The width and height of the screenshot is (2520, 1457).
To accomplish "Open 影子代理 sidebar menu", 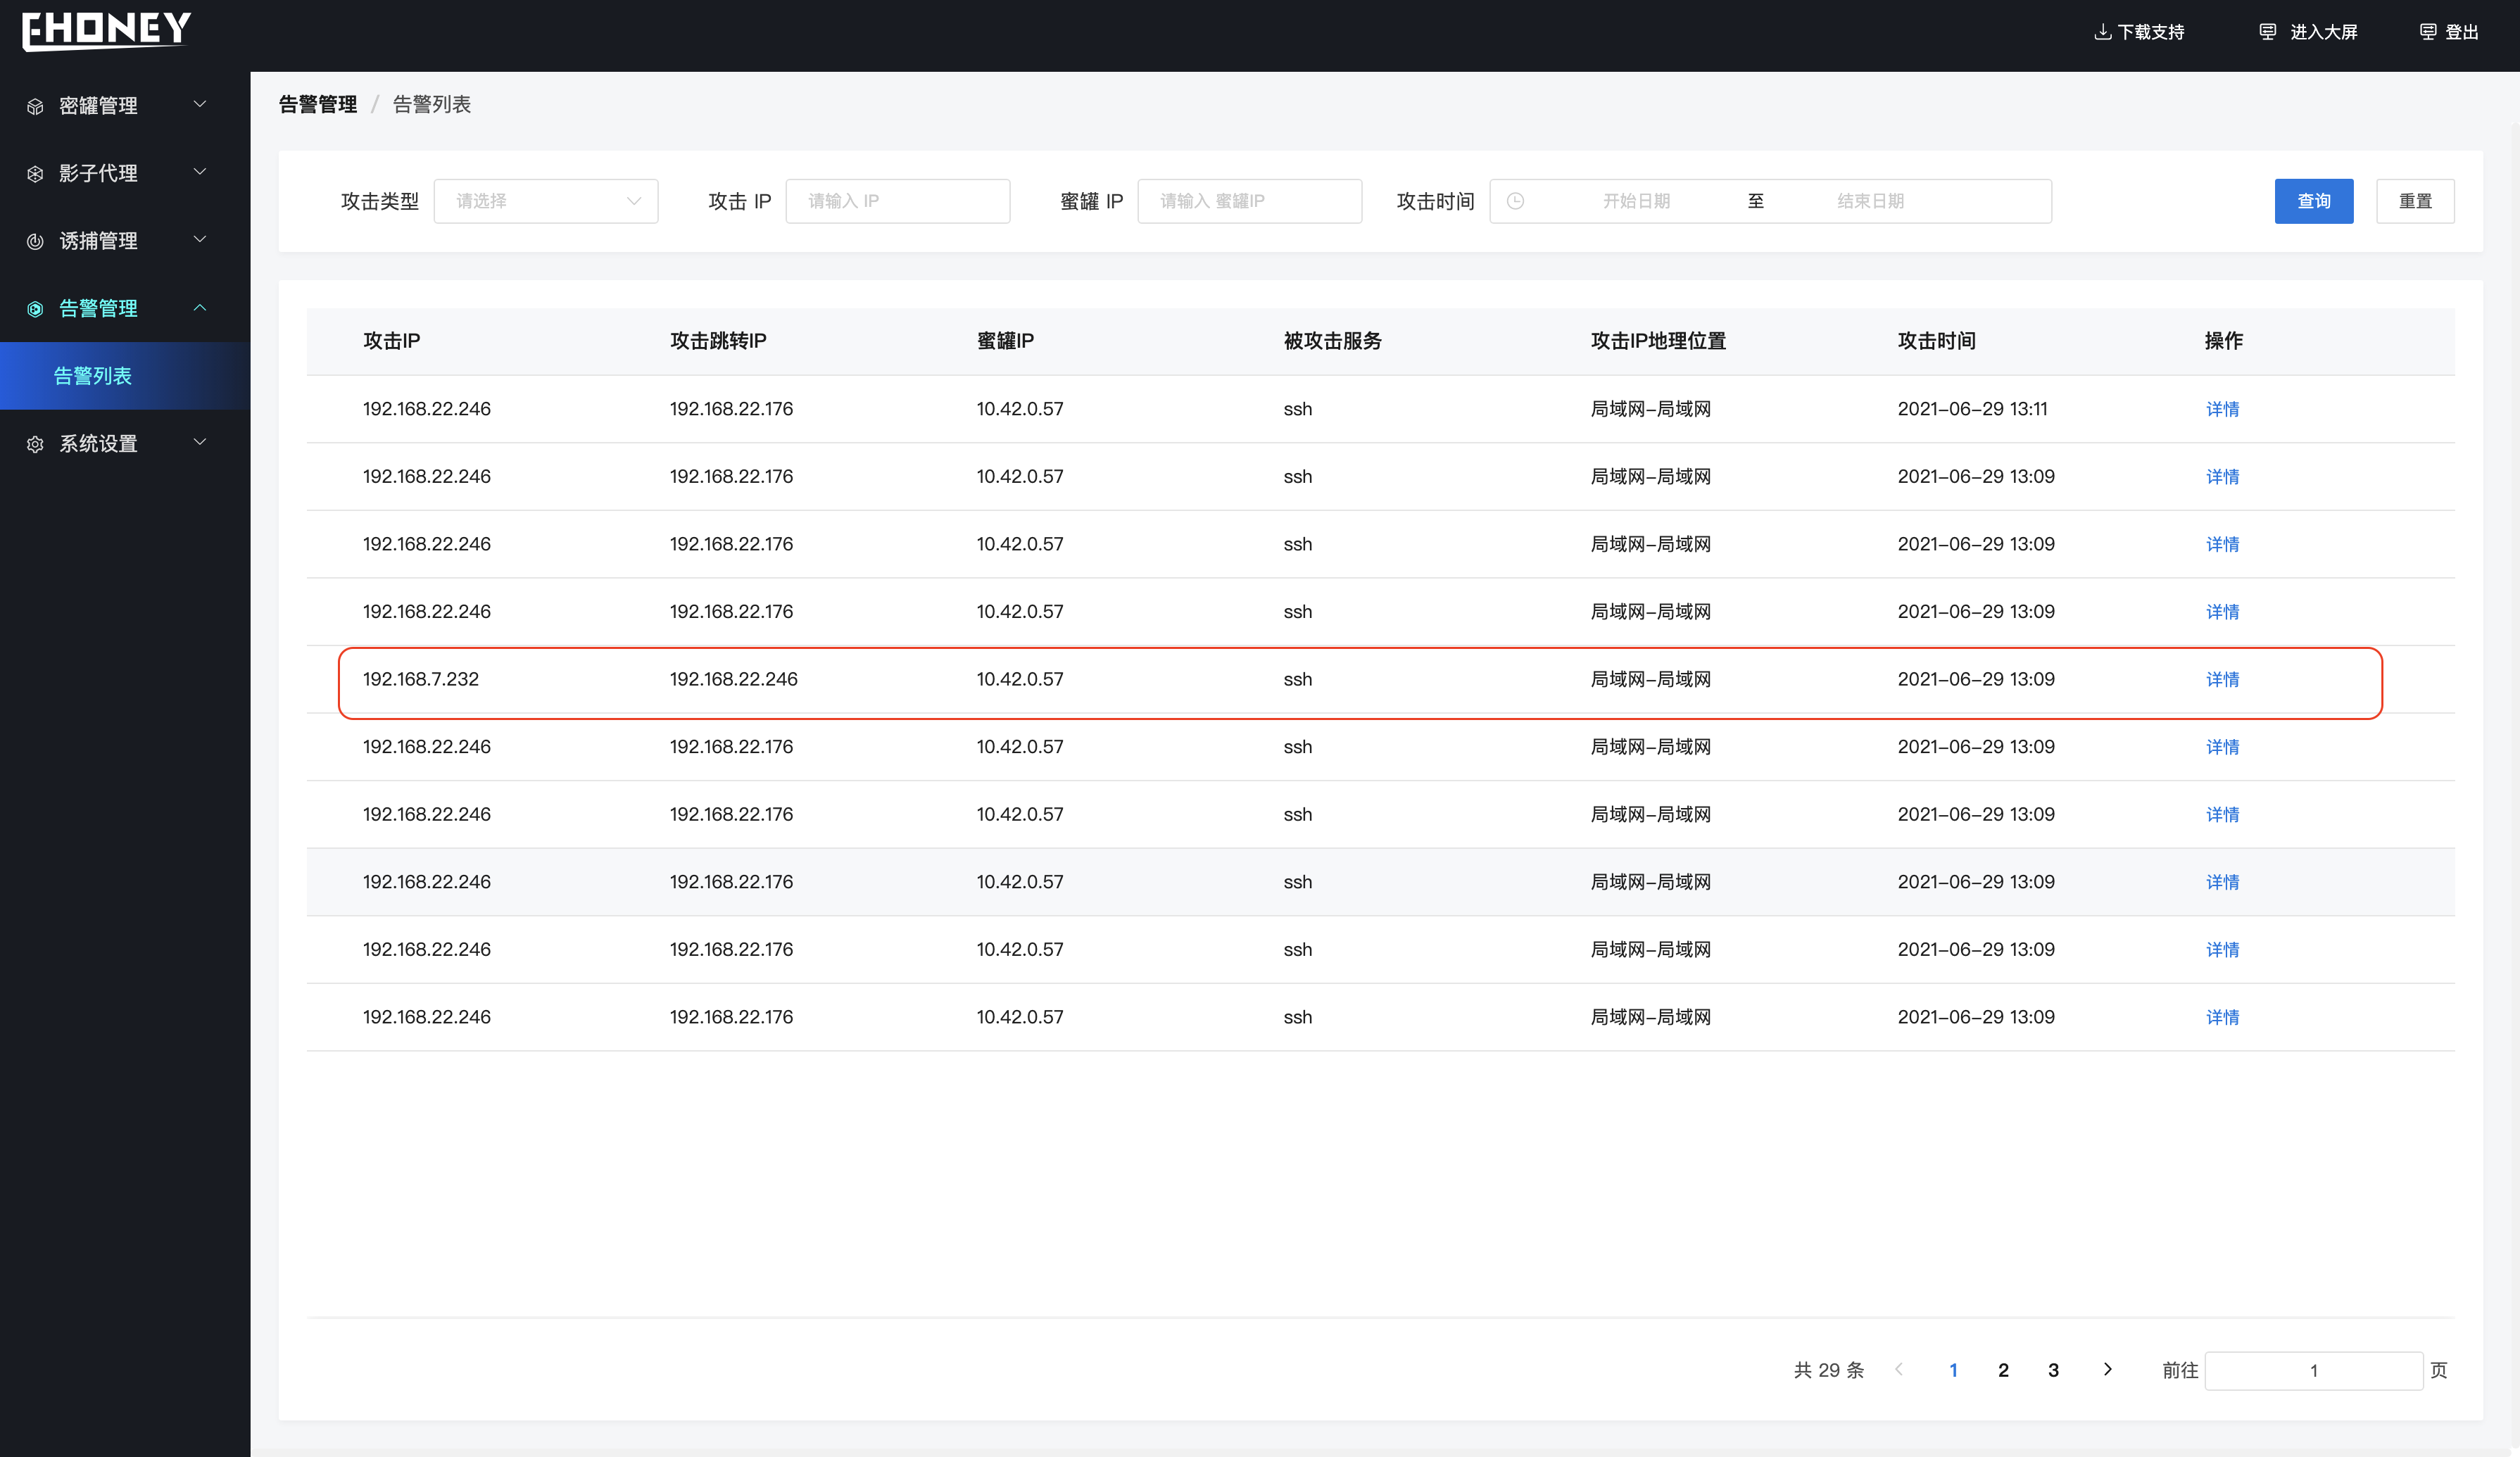I will (x=125, y=173).
